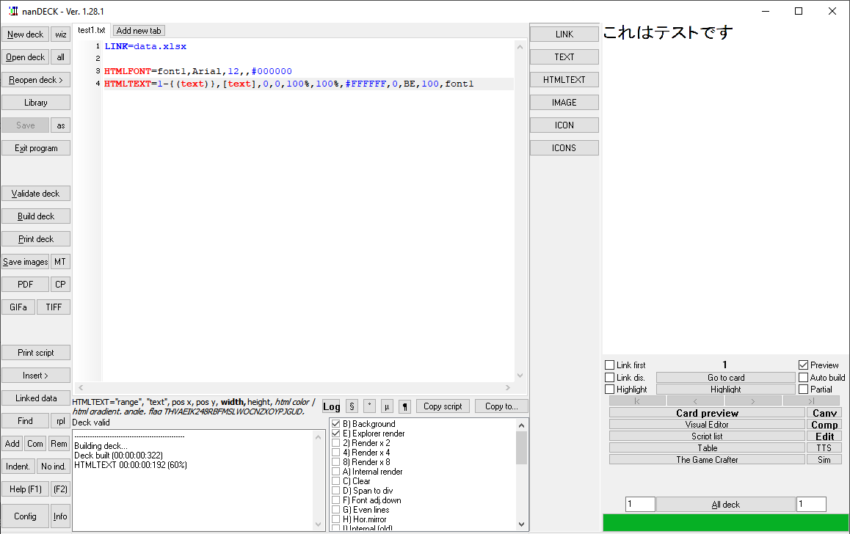This screenshot has height=534, width=850.
Task: Launch the wiz wizard button
Action: (x=61, y=34)
